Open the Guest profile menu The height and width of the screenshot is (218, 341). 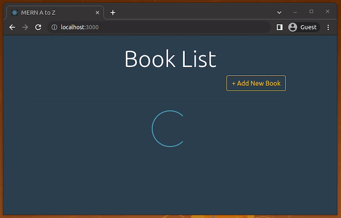point(303,28)
